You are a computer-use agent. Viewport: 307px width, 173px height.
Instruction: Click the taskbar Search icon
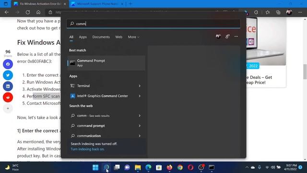point(106,167)
